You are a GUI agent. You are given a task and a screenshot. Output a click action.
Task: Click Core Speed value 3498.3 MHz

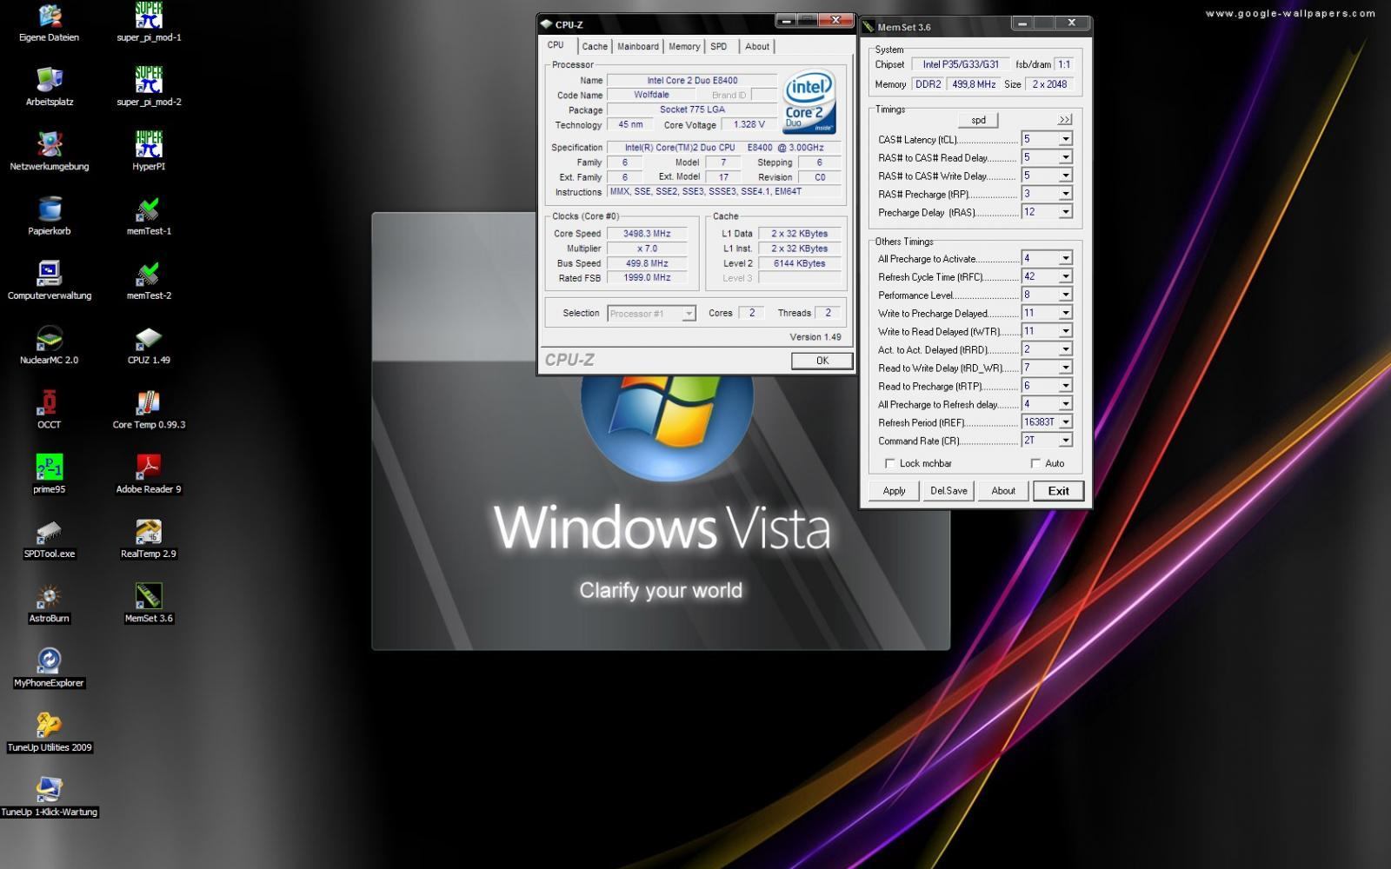[x=648, y=234]
